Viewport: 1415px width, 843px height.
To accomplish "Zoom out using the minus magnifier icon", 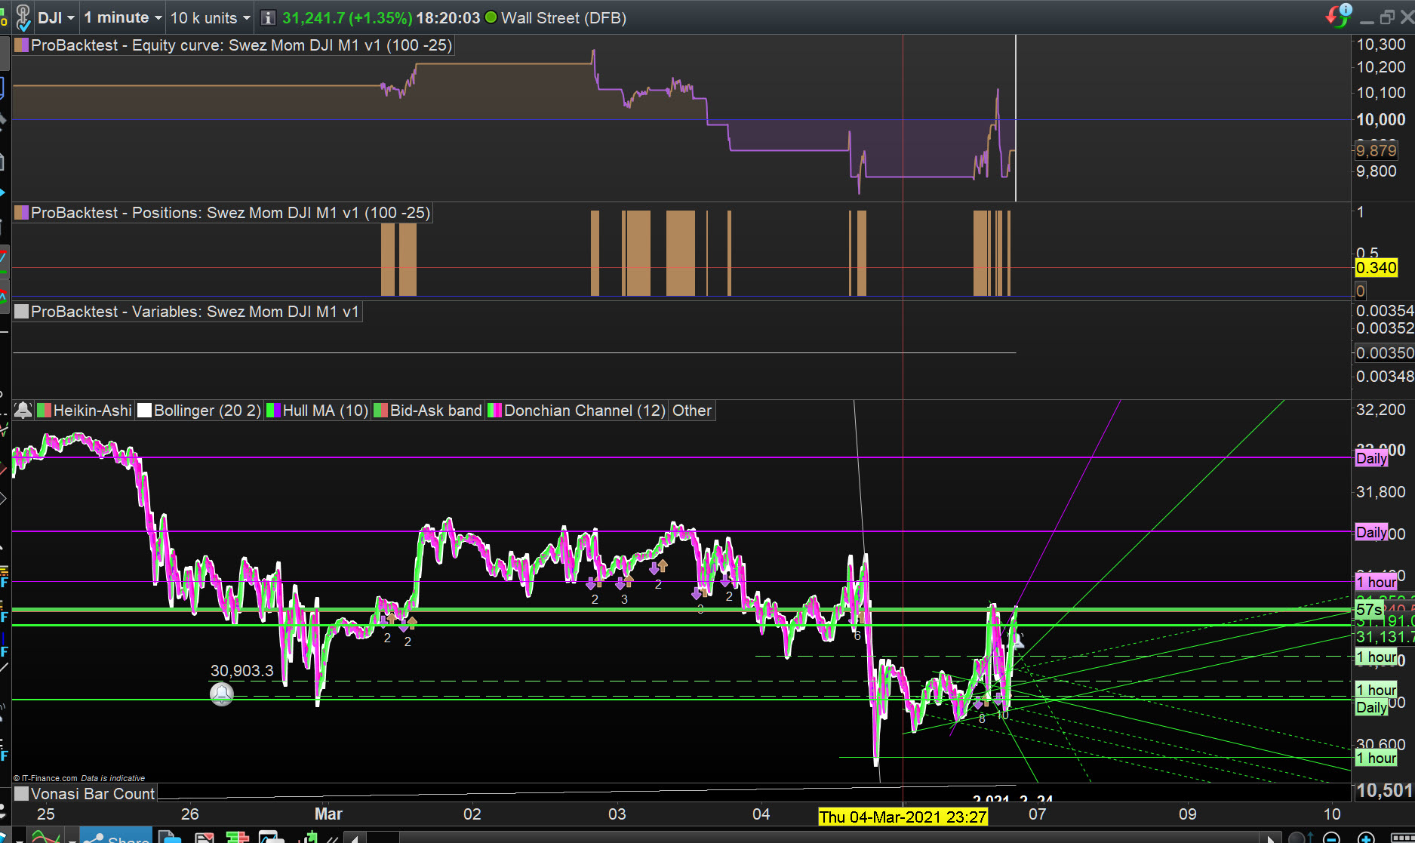I will click(1331, 838).
